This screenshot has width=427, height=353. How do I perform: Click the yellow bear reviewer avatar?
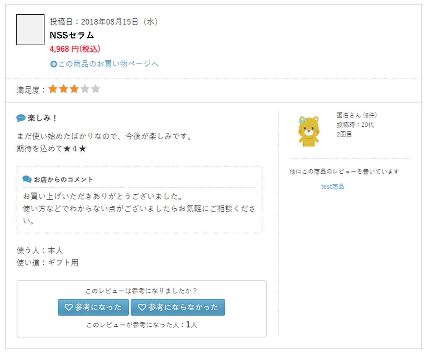pos(309,131)
